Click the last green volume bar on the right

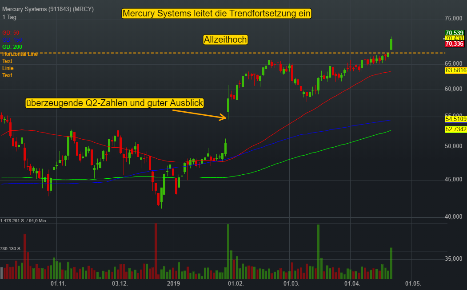coord(391,263)
